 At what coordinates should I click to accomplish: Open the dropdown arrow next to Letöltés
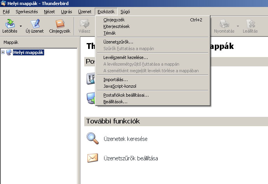coord(21,26)
